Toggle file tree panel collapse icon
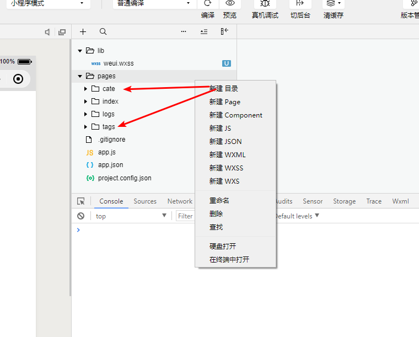Image resolution: width=419 pixels, height=337 pixels. tap(224, 32)
